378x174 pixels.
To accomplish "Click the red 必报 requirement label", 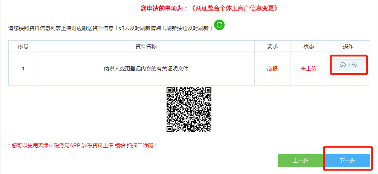I will point(272,69).
